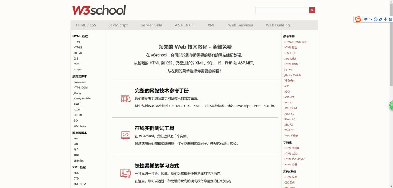
Task: Open HTML 颜色 reference link
Action: 290,48
